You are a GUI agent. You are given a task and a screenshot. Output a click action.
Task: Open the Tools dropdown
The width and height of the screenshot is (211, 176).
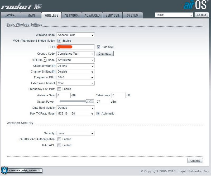tap(174, 15)
